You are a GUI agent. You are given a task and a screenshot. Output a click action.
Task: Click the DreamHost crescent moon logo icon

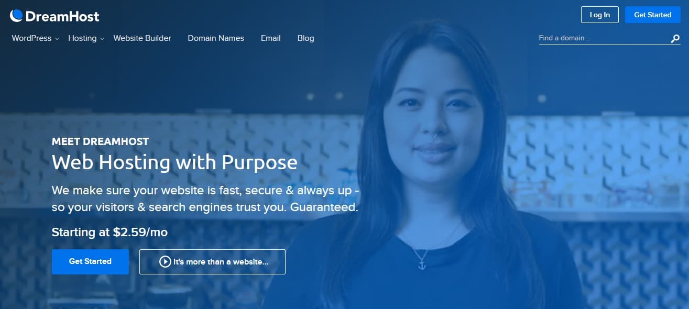tap(16, 16)
